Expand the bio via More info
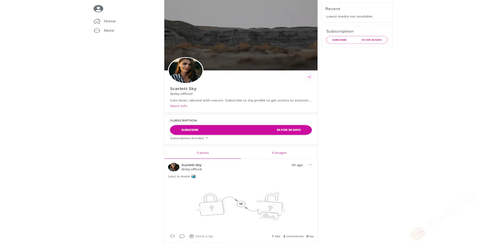The height and width of the screenshot is (245, 483). point(178,106)
